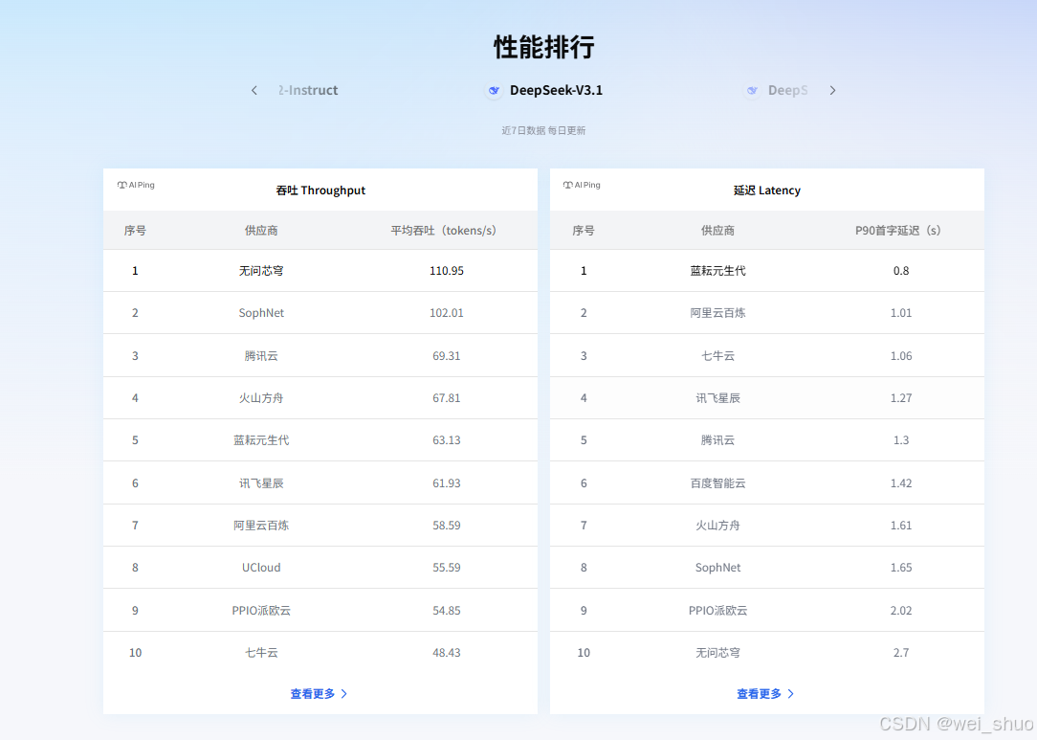Click the left carousel arrow
Screen dimensions: 1037x740
coord(254,91)
